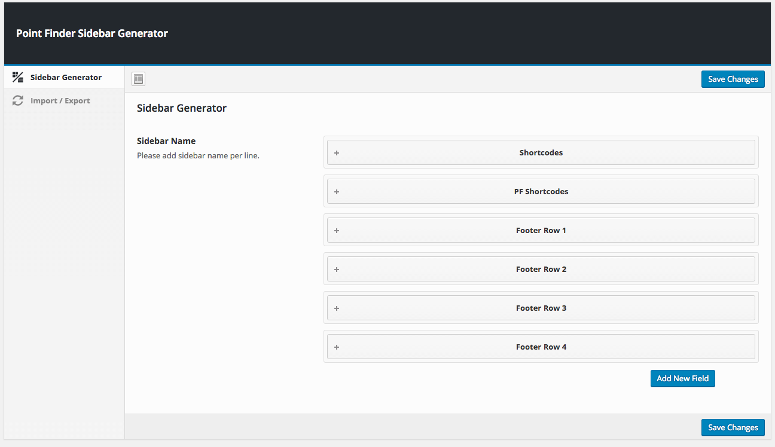Click the Sidebar Name field label
775x447 pixels.
pos(166,141)
